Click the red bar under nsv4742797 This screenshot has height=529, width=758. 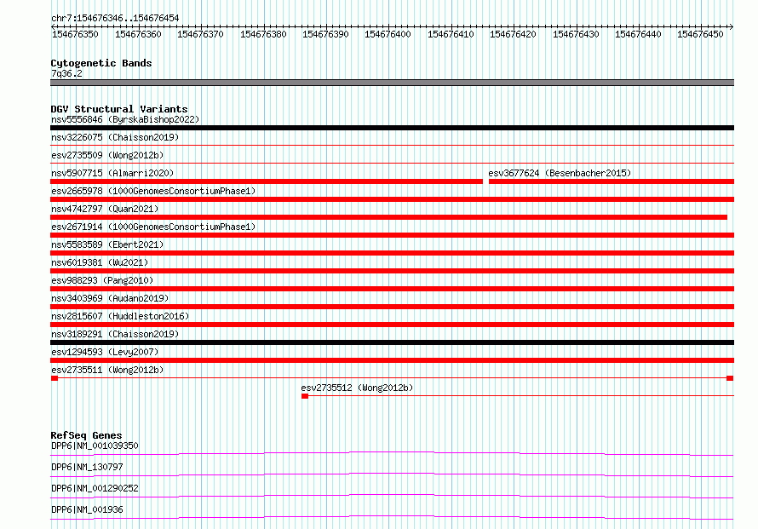click(x=388, y=217)
